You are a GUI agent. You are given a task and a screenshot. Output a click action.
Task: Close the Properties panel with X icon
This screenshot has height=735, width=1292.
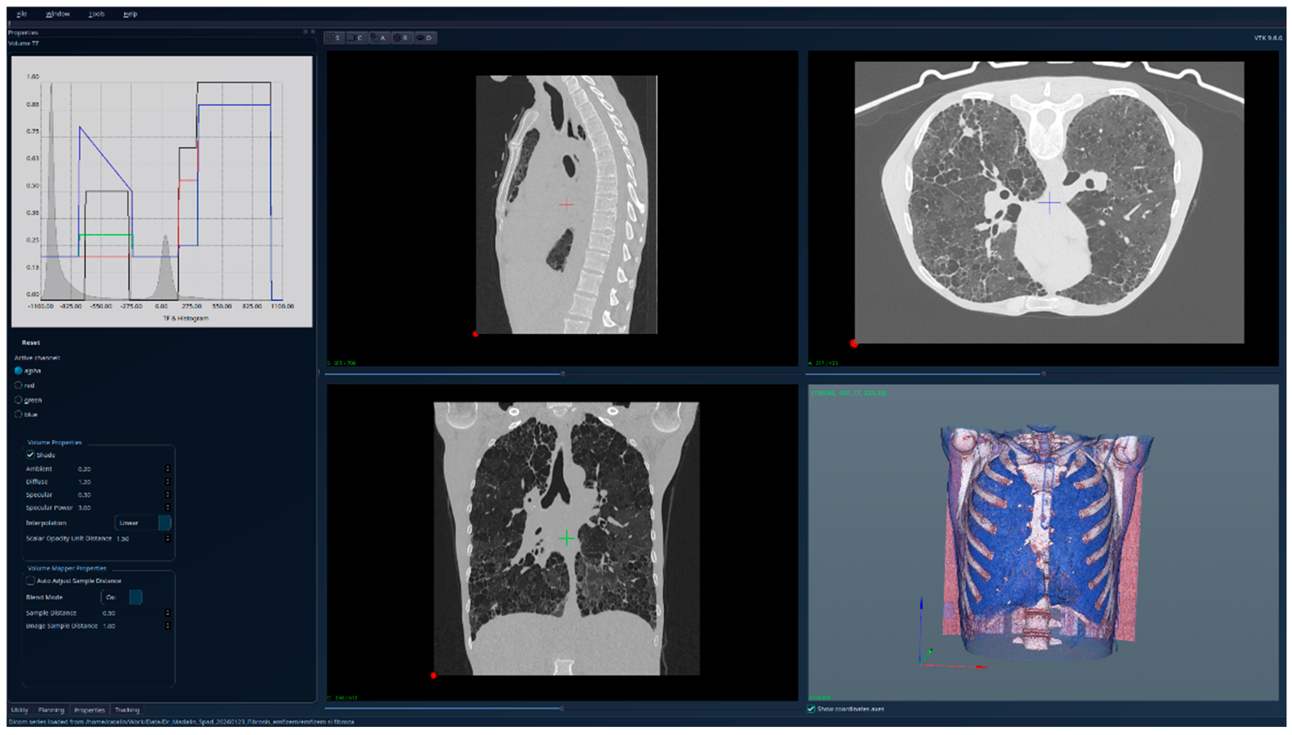click(313, 32)
